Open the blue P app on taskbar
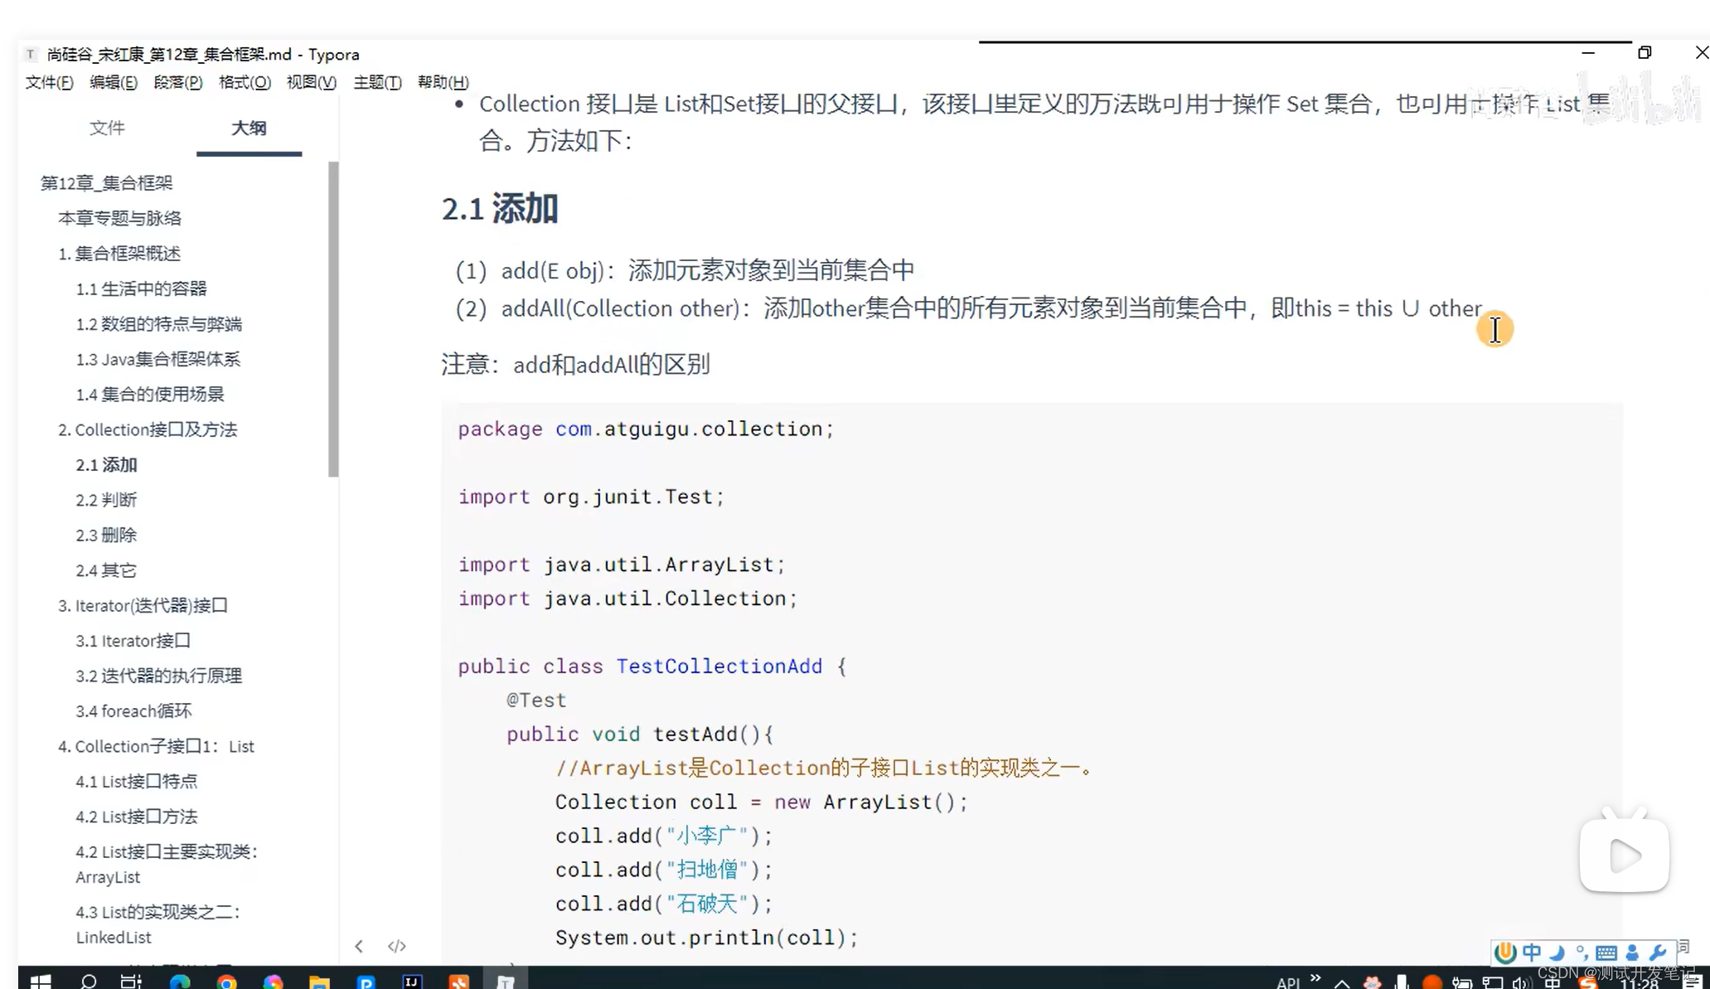The image size is (1710, 989). (x=366, y=982)
